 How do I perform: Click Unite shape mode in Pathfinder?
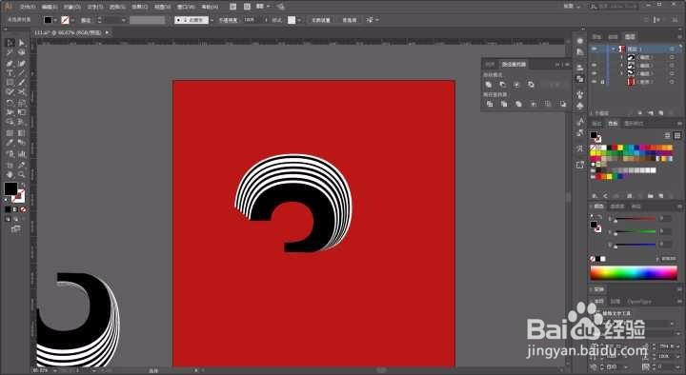click(489, 85)
